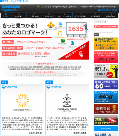
Task: Click the white hand pointer icon on the red banner
Action: coord(81,54)
